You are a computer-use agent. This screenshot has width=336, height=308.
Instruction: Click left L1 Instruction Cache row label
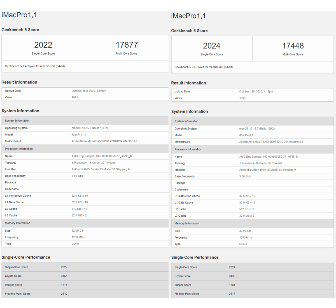click(x=18, y=196)
